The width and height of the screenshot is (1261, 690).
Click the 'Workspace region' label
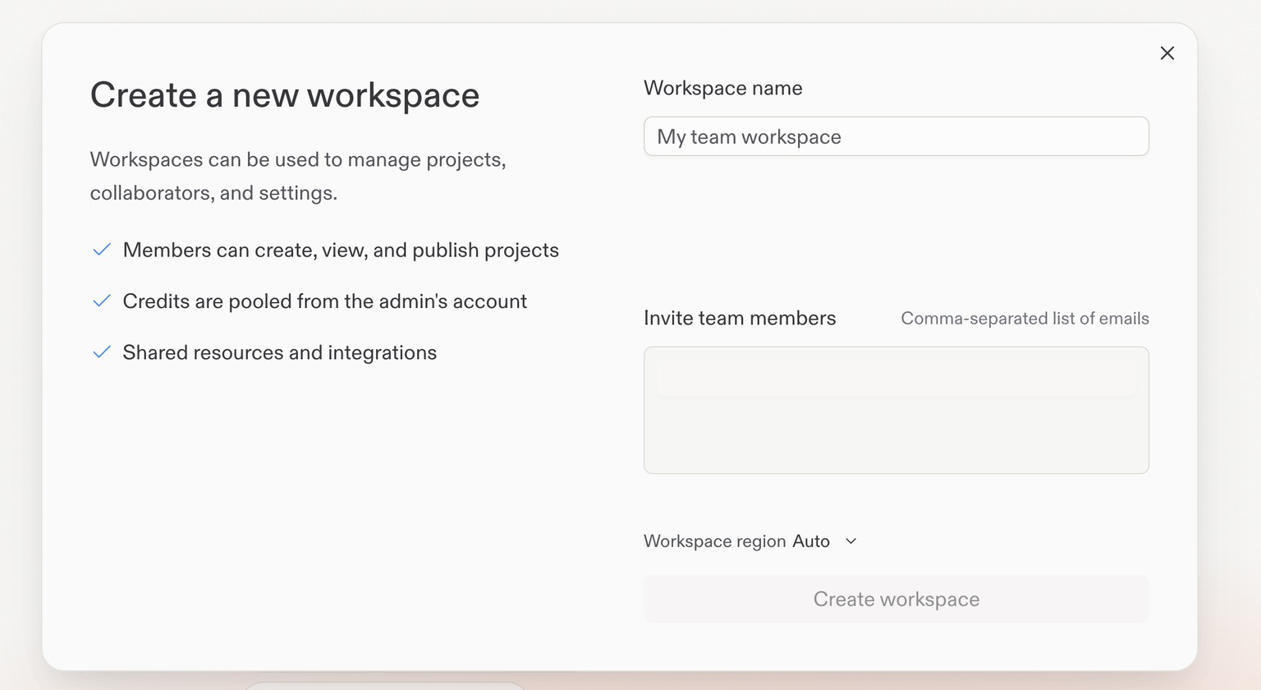tap(715, 541)
